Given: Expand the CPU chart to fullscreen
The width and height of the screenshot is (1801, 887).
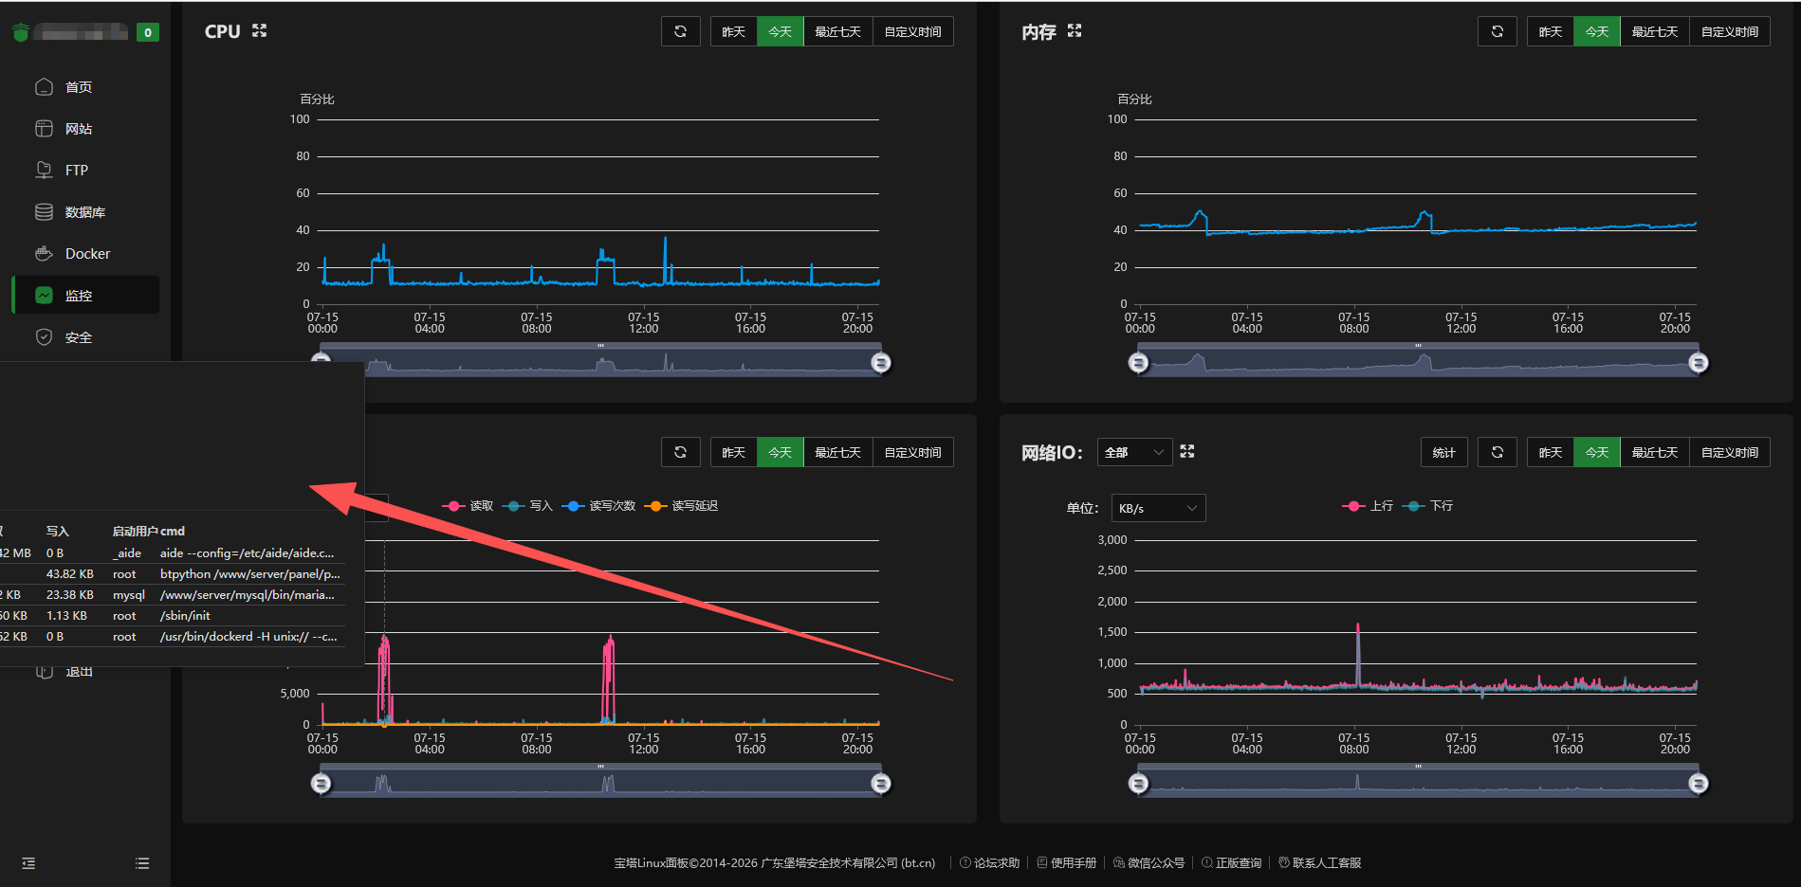Looking at the screenshot, I should coord(260,31).
